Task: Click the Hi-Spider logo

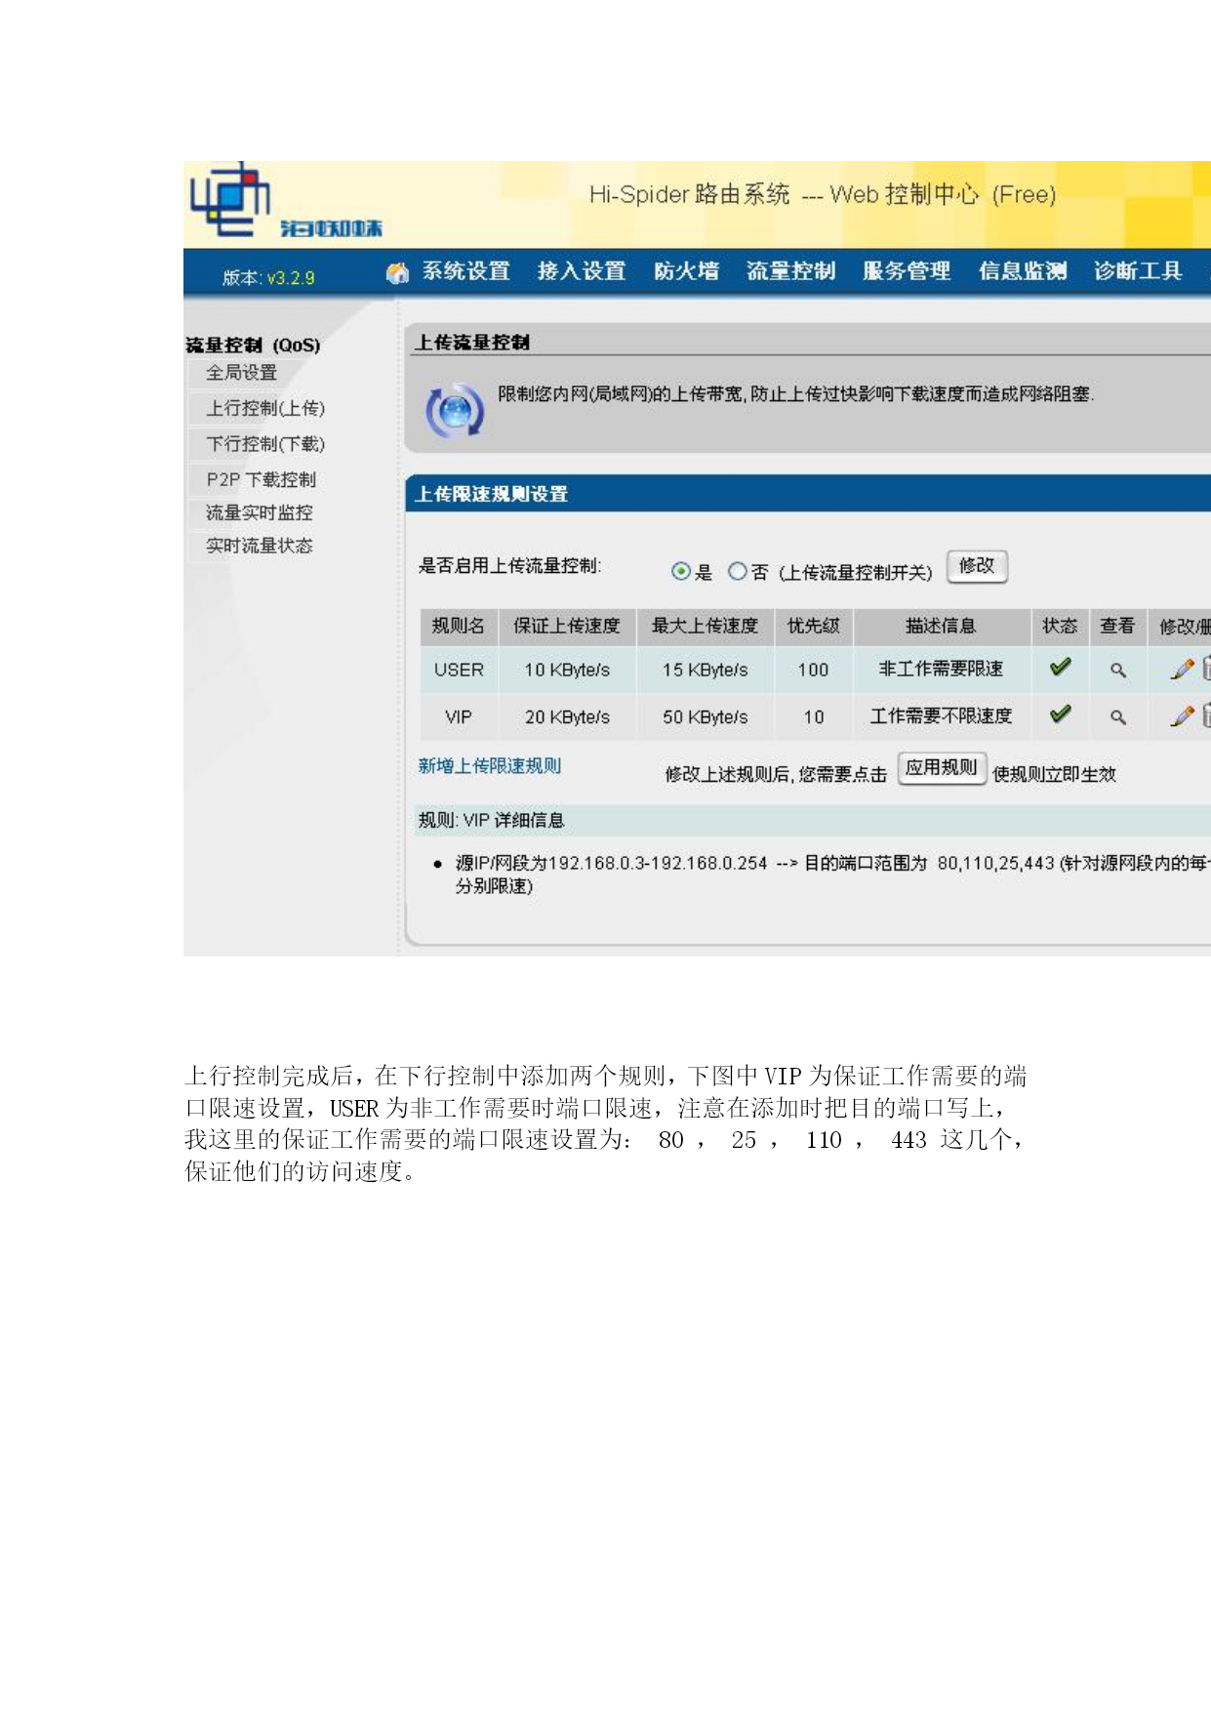Action: [285, 202]
